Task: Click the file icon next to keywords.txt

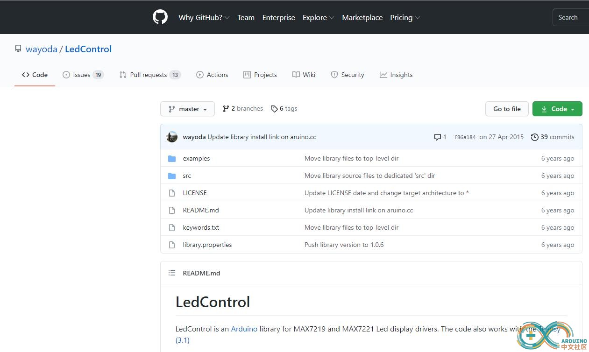Action: pyautogui.click(x=172, y=228)
